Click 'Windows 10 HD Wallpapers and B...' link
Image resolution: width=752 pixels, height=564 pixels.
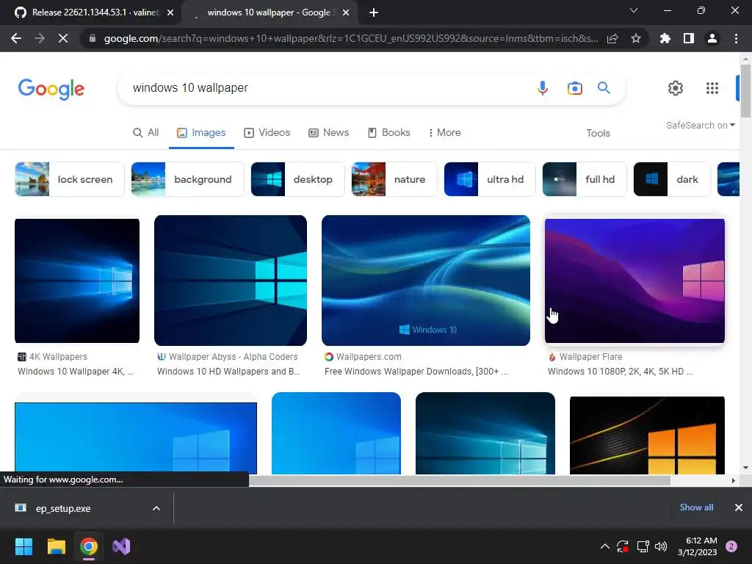coord(228,372)
